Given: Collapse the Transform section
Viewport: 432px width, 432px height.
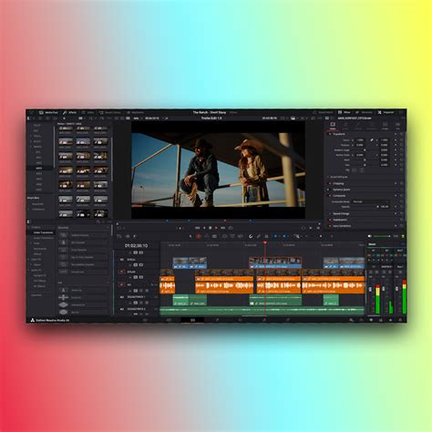Looking at the screenshot, I should pos(339,134).
